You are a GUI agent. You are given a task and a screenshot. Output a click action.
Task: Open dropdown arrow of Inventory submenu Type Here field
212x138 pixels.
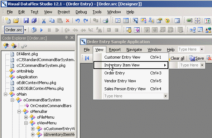[x=202, y=65]
